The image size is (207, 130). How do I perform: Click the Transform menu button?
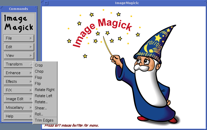(18, 64)
